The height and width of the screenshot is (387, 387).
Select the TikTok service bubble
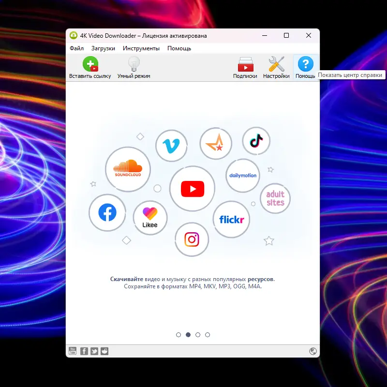click(x=256, y=141)
